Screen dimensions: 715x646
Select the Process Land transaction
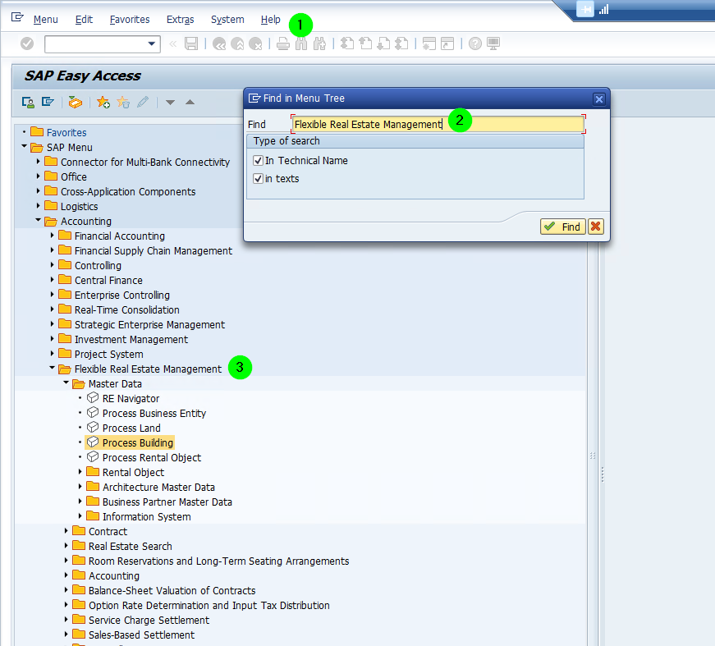click(131, 428)
